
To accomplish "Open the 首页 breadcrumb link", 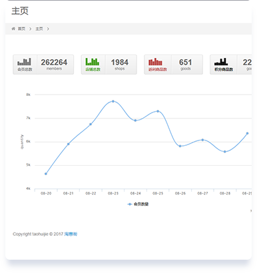I will [21, 29].
